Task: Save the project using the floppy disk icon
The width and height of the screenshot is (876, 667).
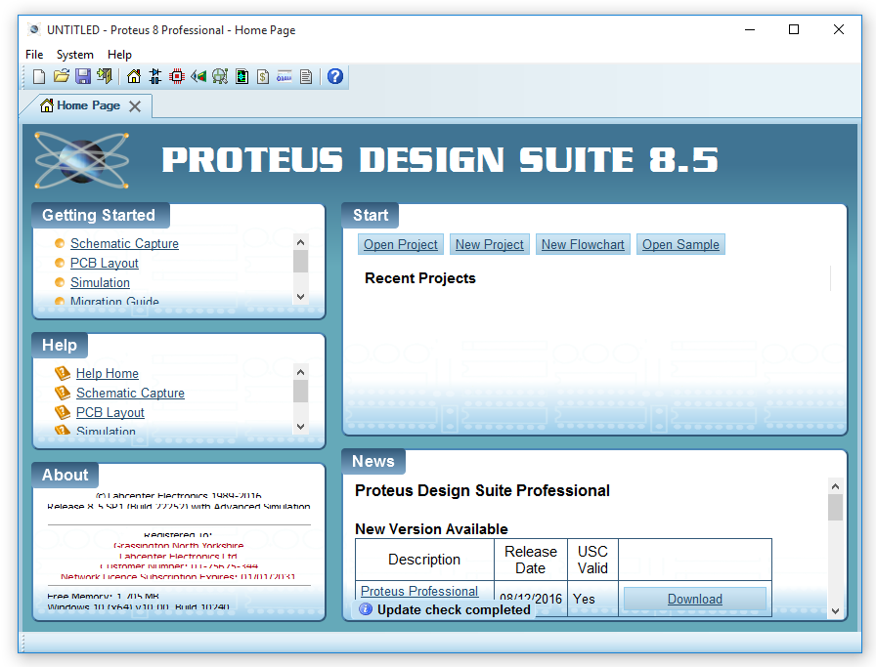Action: click(83, 76)
